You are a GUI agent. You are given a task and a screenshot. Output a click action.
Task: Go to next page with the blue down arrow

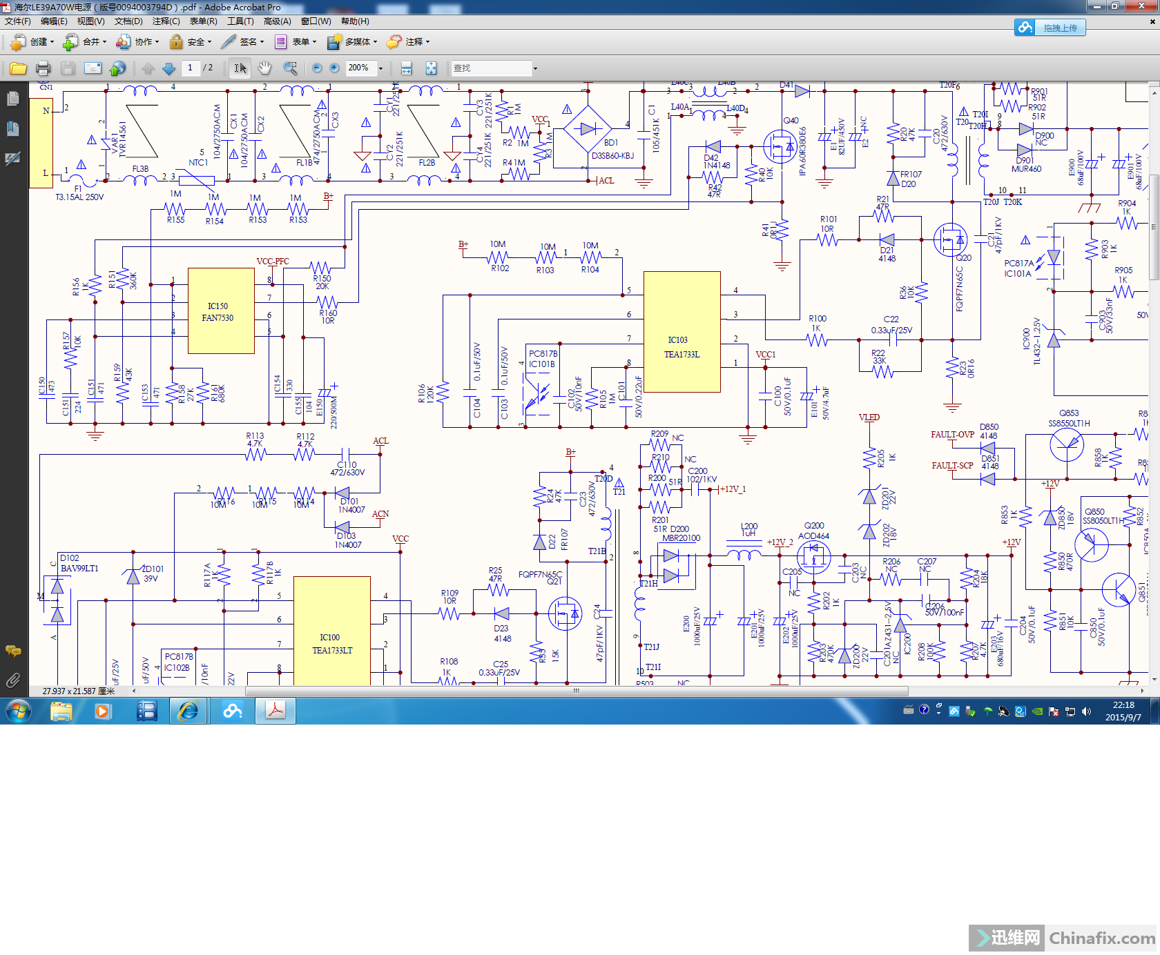[168, 68]
